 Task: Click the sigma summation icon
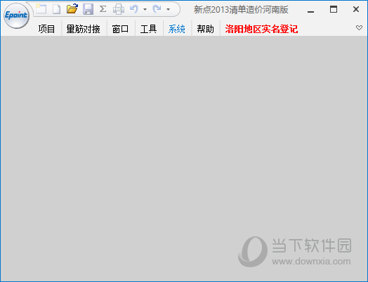click(103, 9)
